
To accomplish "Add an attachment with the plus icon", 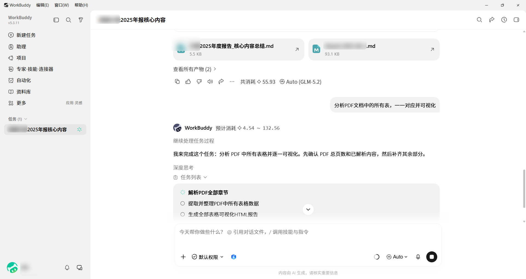I will click(183, 257).
